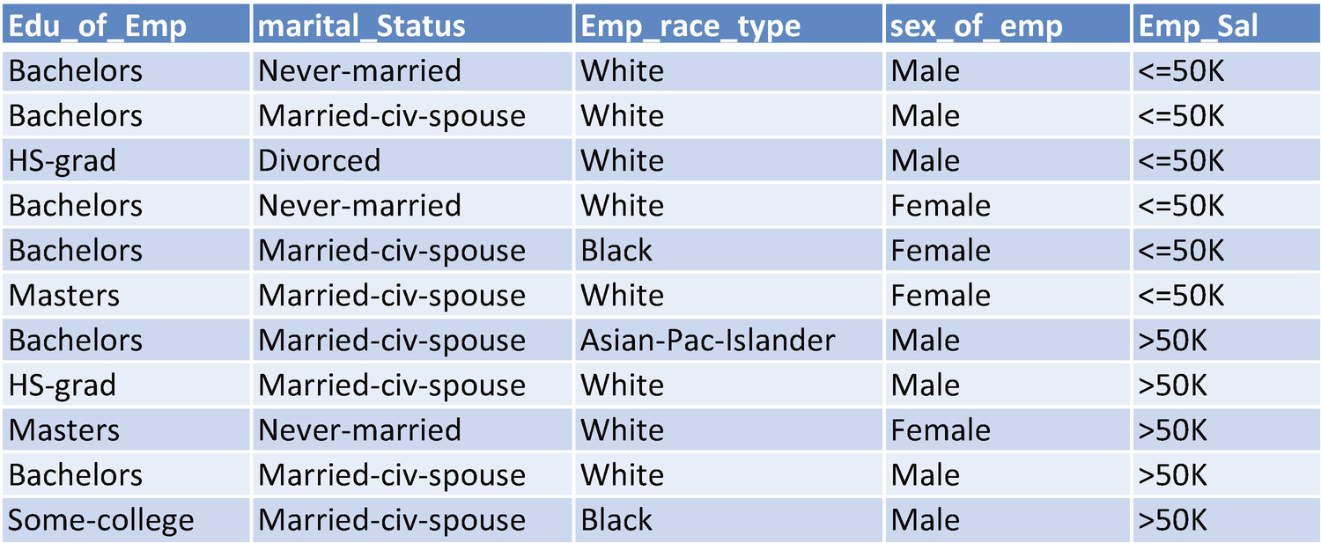Select Married-civ-spouse in the Some-college row
Screen dimensions: 1321x543
pyautogui.click(x=392, y=519)
